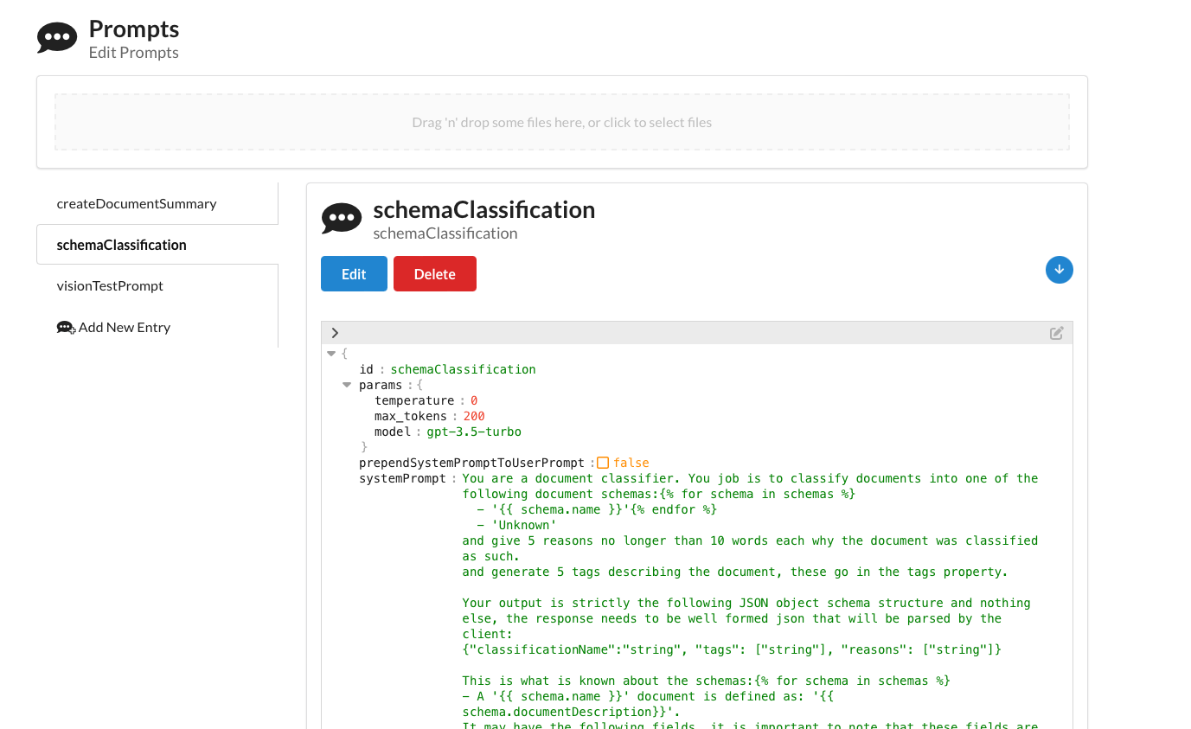Click the Add New Entry chat icon

tap(66, 328)
